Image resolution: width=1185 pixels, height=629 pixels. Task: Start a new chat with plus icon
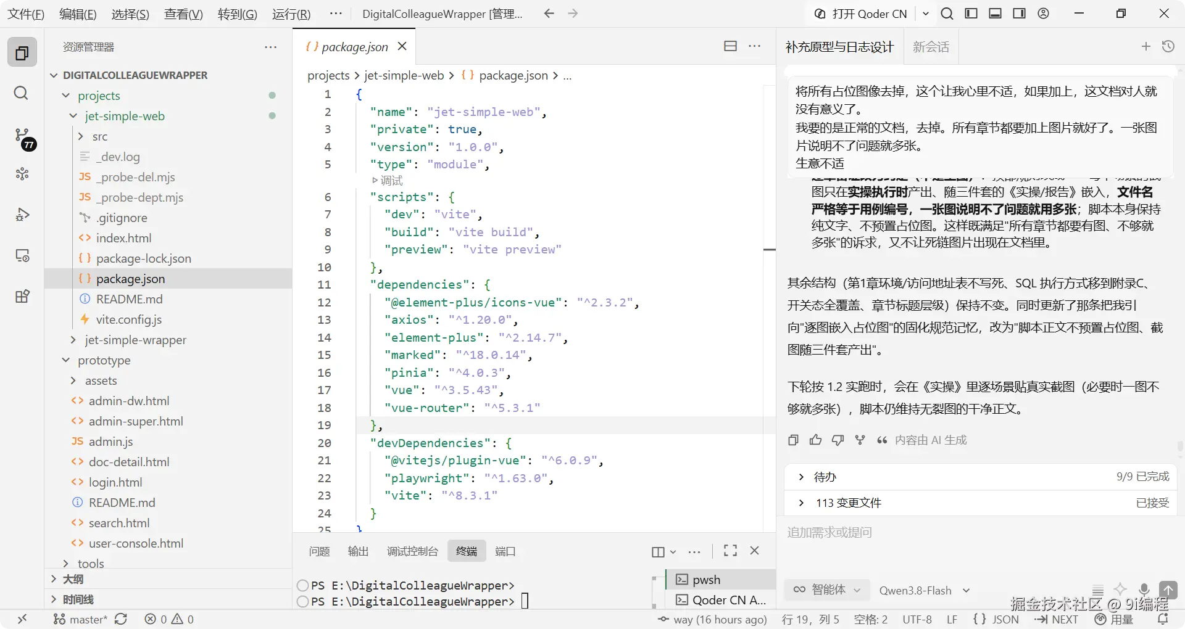click(x=1146, y=46)
